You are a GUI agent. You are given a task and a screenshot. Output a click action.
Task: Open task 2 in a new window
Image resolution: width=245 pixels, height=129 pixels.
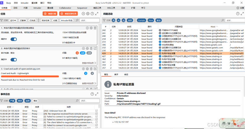(95, 48)
